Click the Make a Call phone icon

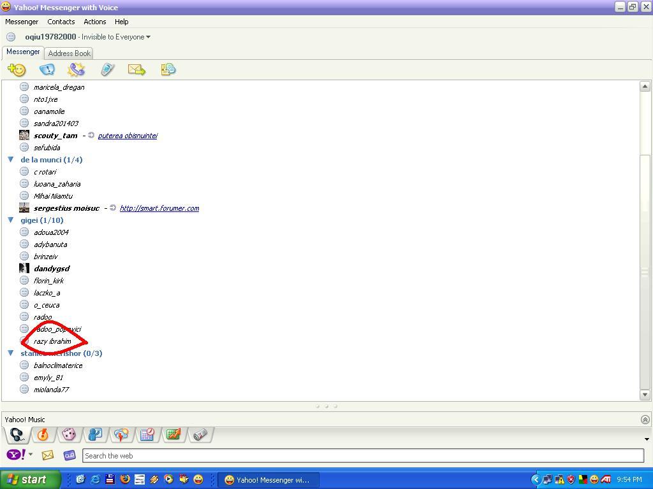click(x=77, y=69)
